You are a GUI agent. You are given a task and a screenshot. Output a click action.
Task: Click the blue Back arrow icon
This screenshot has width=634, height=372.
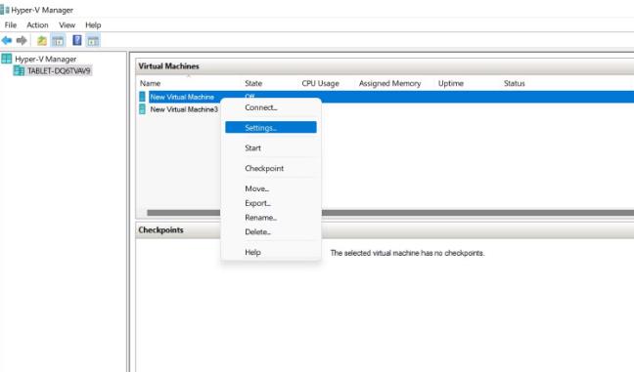point(7,40)
